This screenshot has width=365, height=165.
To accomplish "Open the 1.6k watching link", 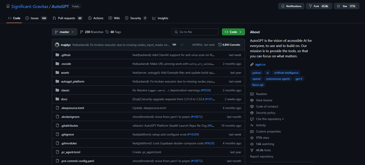I will pos(262,144).
